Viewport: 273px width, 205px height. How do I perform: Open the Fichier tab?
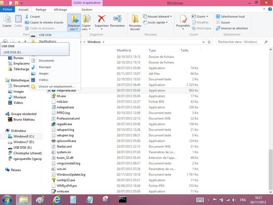point(7,10)
